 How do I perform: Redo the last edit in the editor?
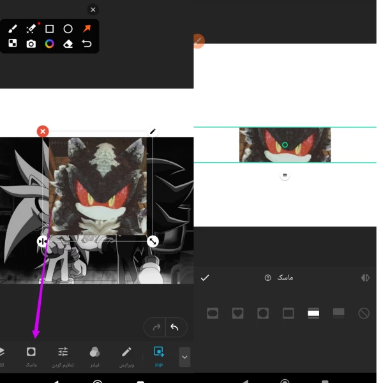point(156,327)
